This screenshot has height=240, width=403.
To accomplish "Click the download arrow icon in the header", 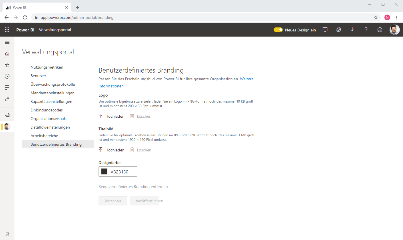I will (x=352, y=30).
